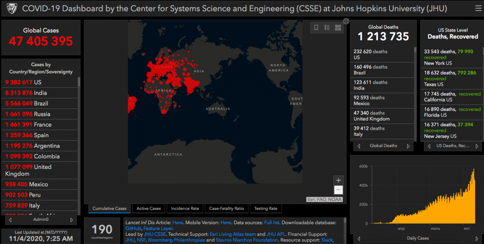Open the Incidence Rate tab
The image size is (484, 244).
[185, 209]
